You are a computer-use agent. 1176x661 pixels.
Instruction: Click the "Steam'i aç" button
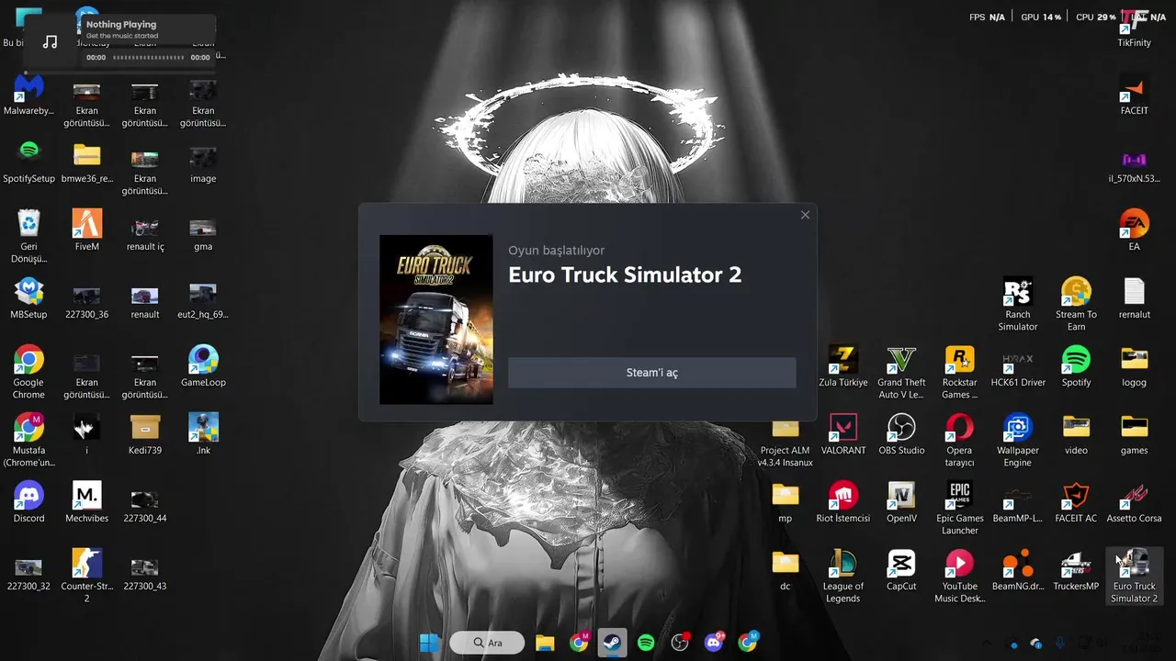pos(652,373)
